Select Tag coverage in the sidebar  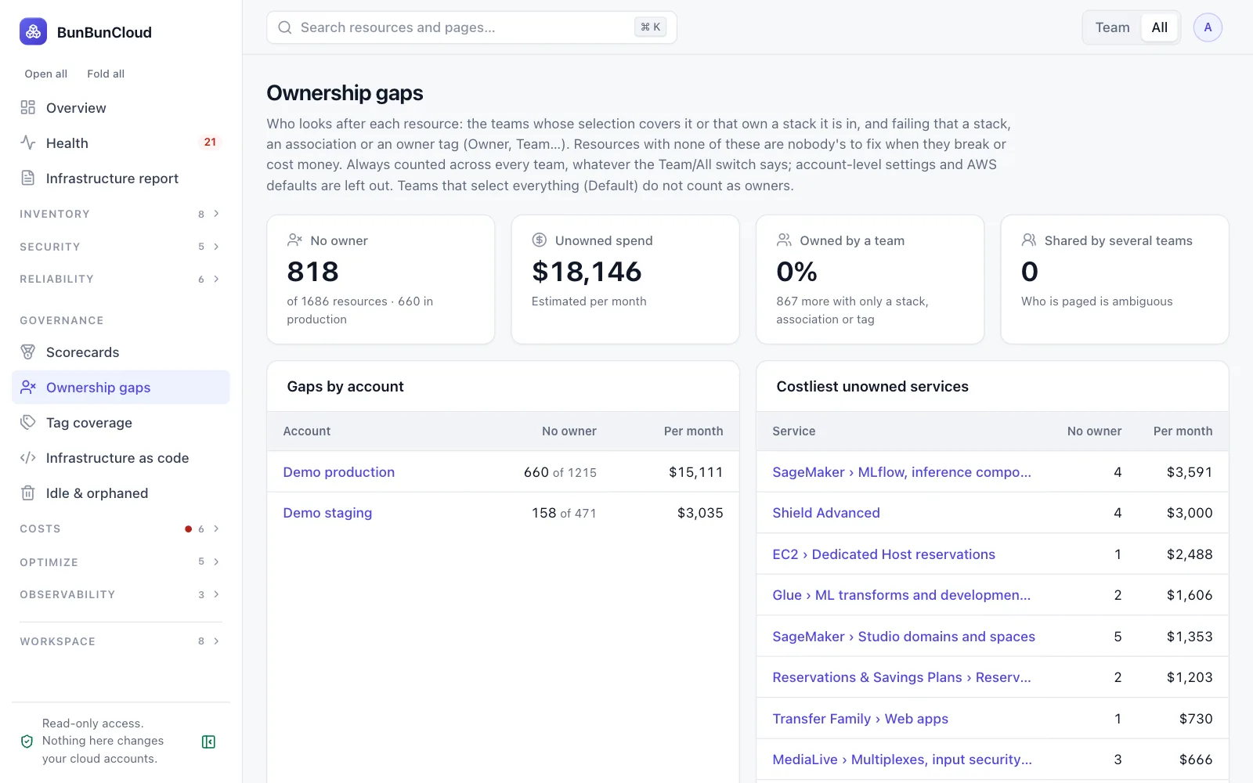[x=121, y=422]
